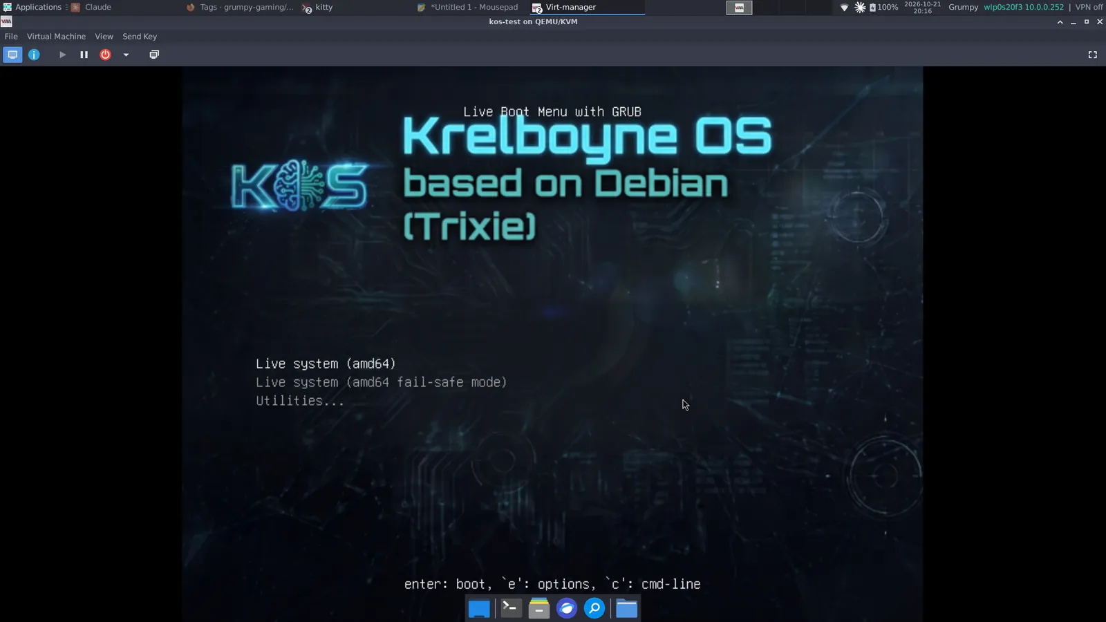Expand the shutdown options dropdown arrow
The height and width of the screenshot is (622, 1106).
click(x=126, y=55)
